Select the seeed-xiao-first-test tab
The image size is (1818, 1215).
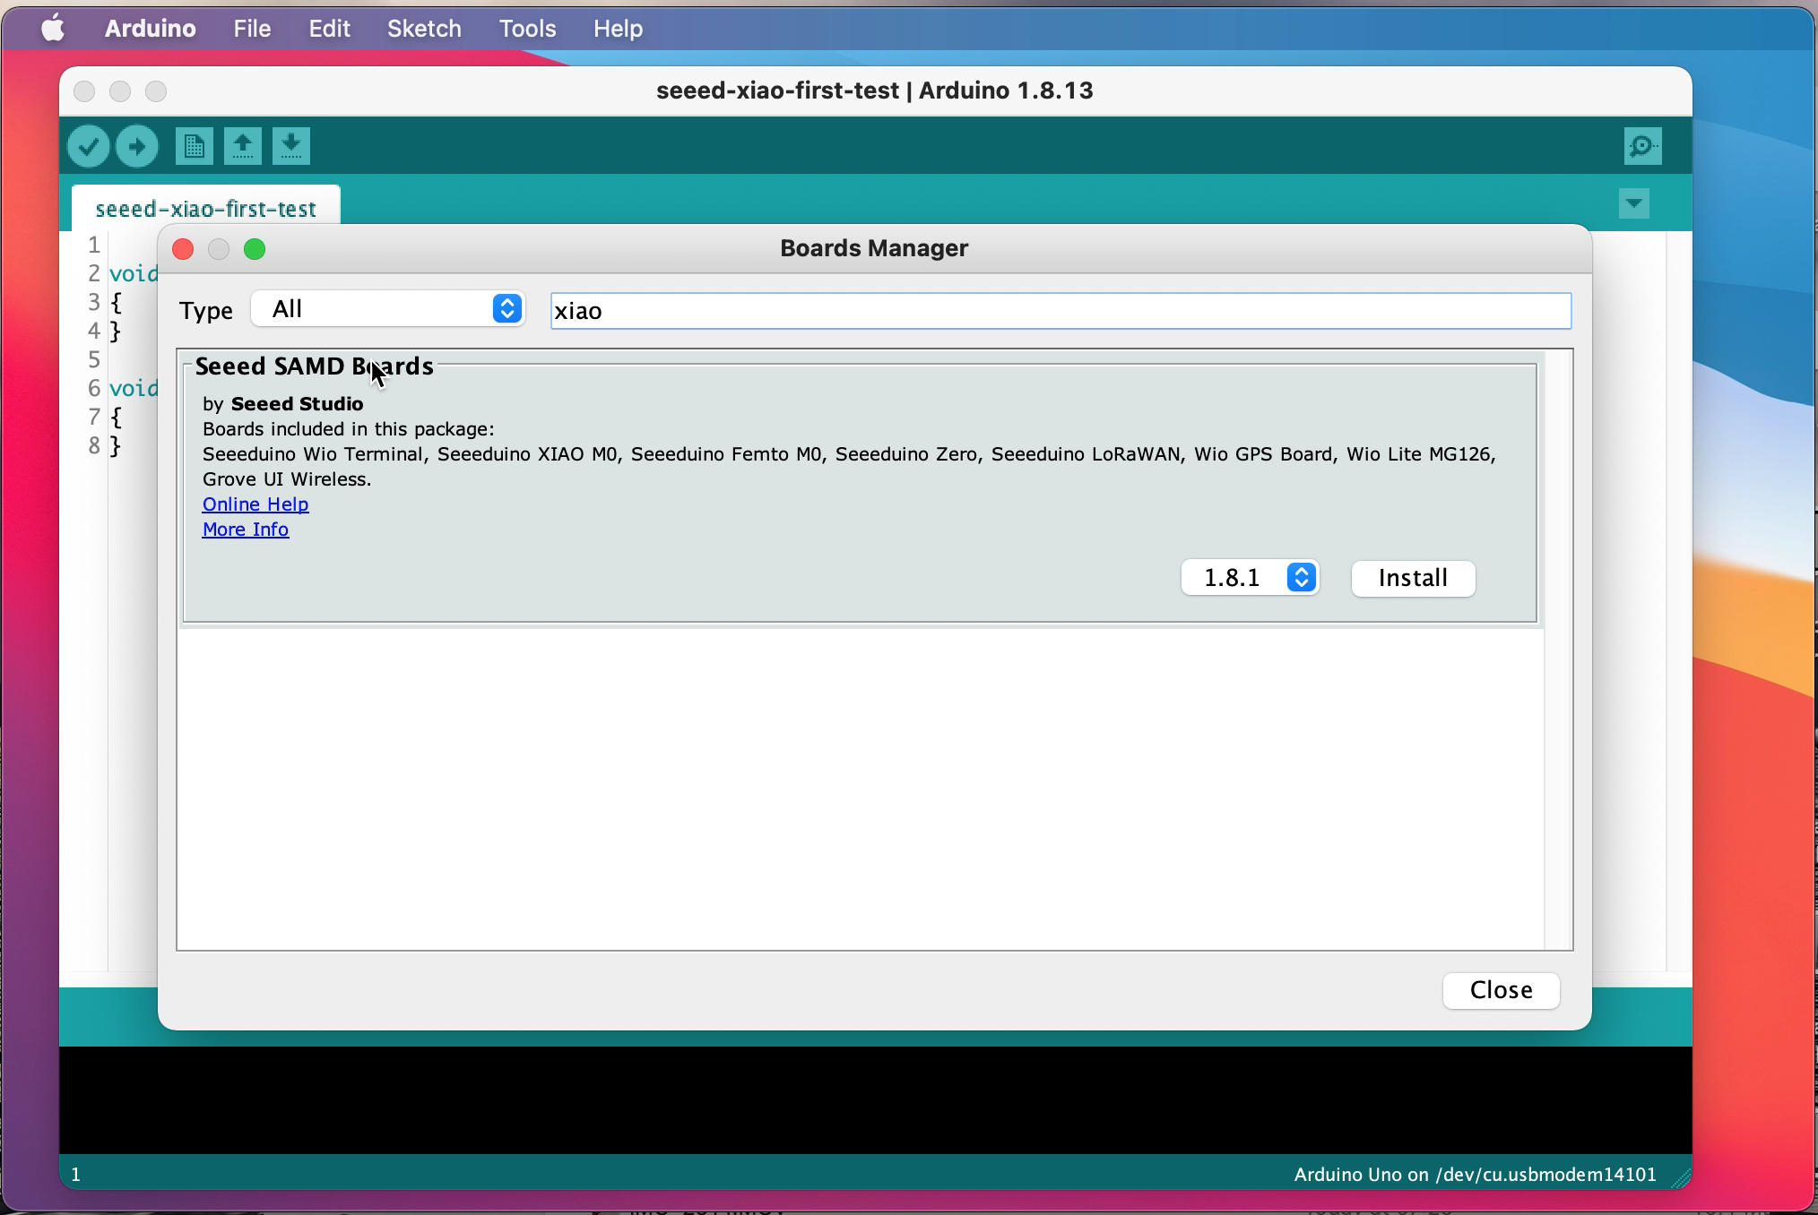click(205, 209)
